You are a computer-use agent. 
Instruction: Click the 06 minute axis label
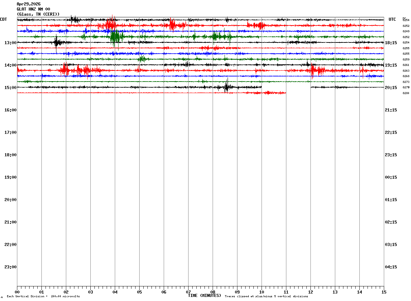pyautogui.click(x=164, y=292)
